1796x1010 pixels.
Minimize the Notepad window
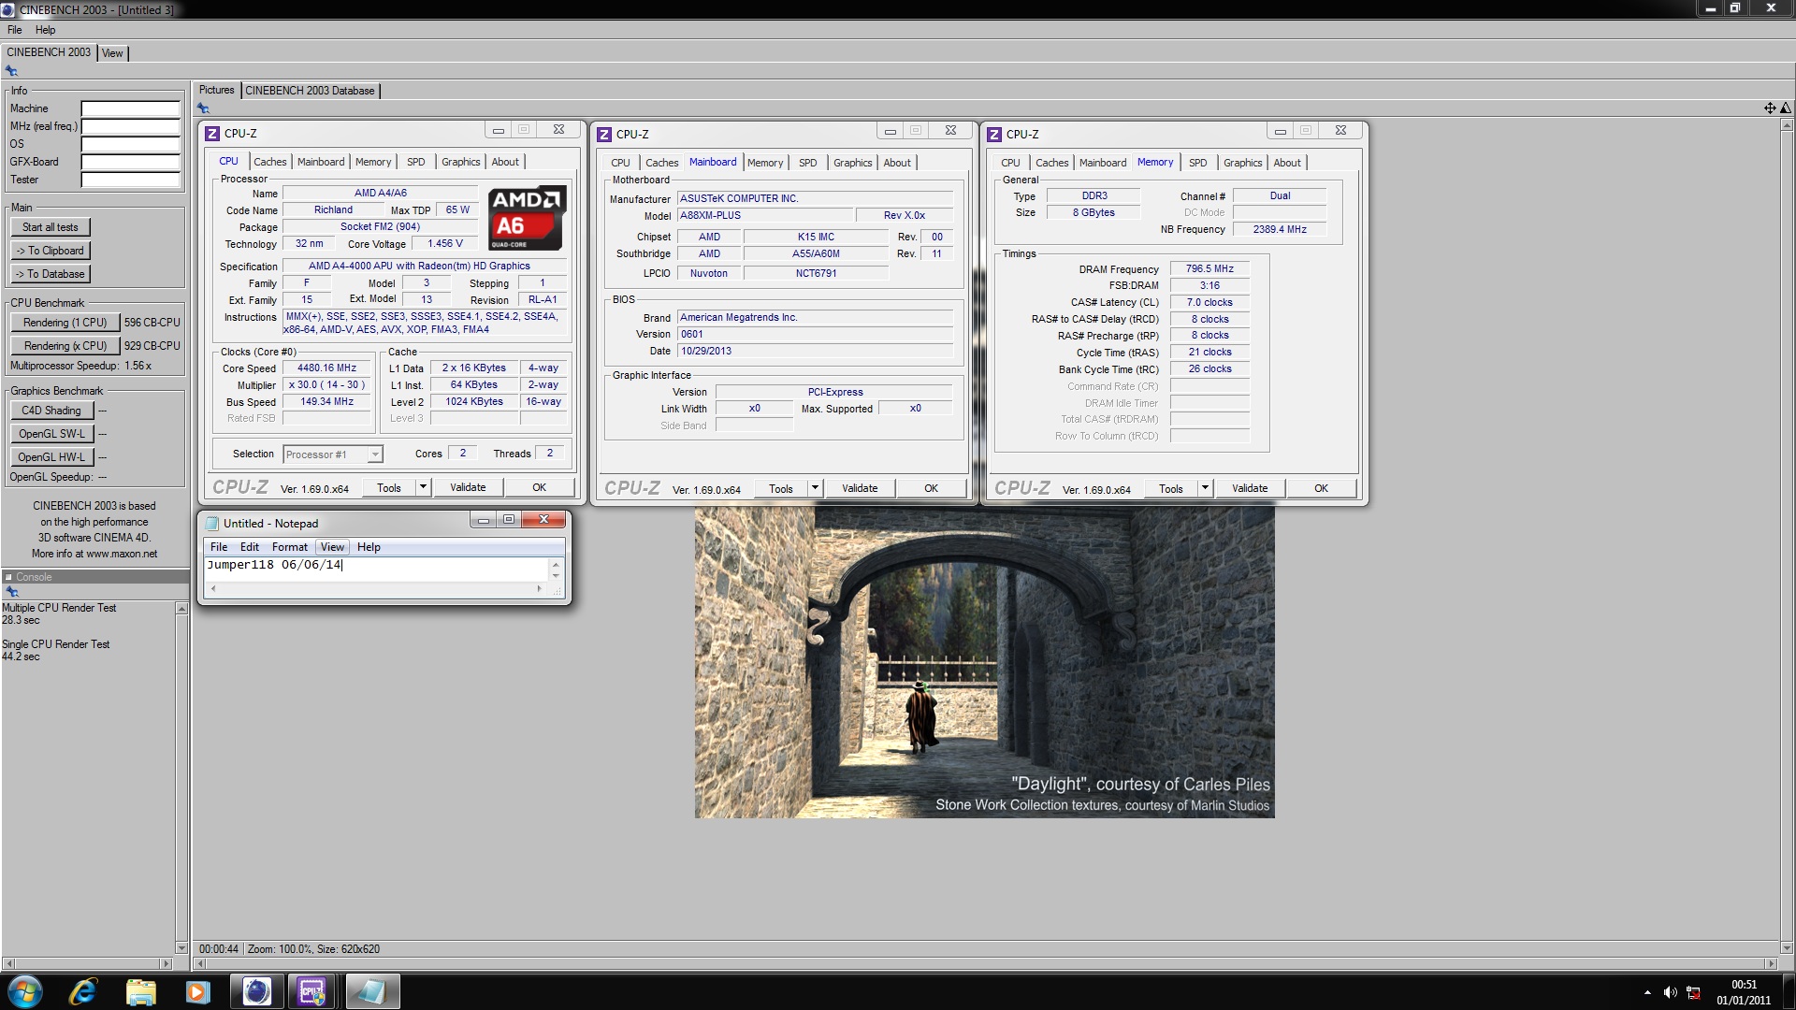(x=483, y=520)
